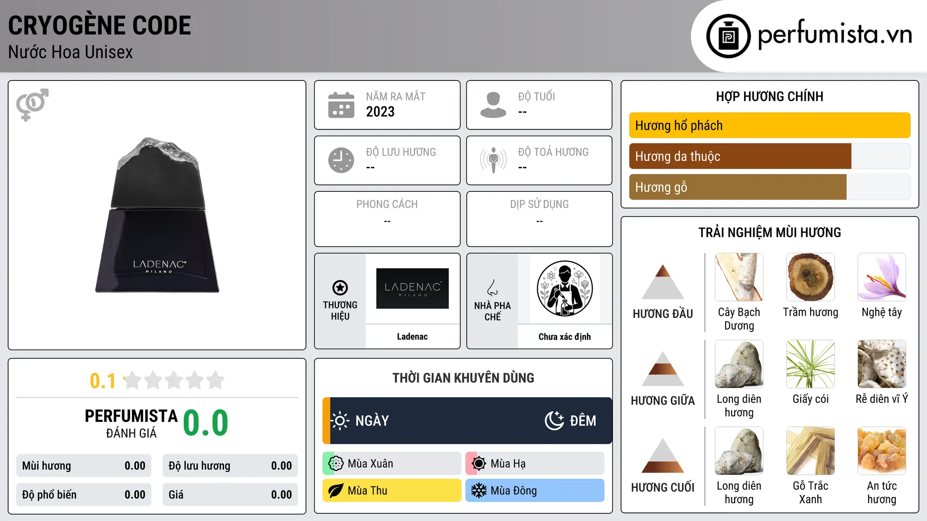
Task: Click the star badge icon above Thương hiệu
Action: pos(340,288)
